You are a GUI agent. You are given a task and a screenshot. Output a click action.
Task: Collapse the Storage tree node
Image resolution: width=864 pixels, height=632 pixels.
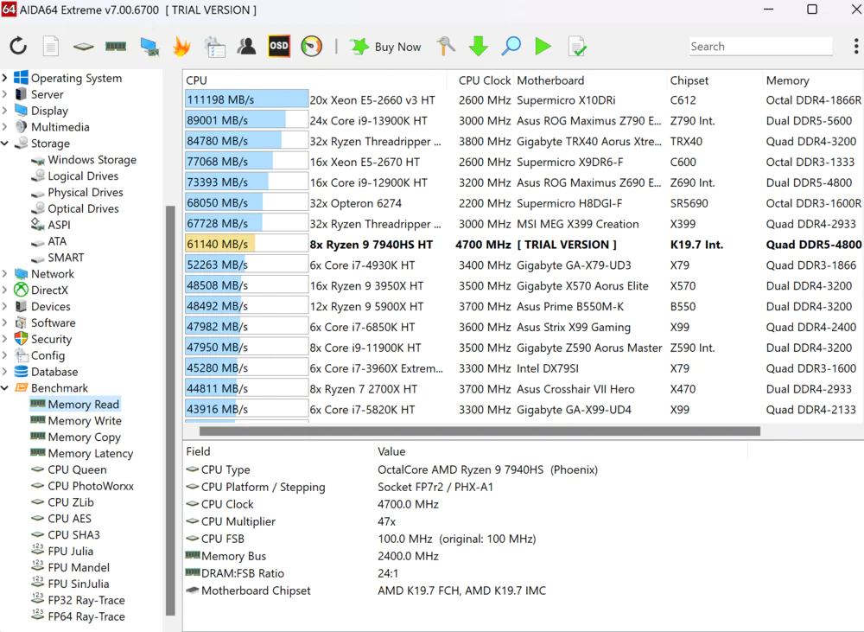pyautogui.click(x=5, y=144)
